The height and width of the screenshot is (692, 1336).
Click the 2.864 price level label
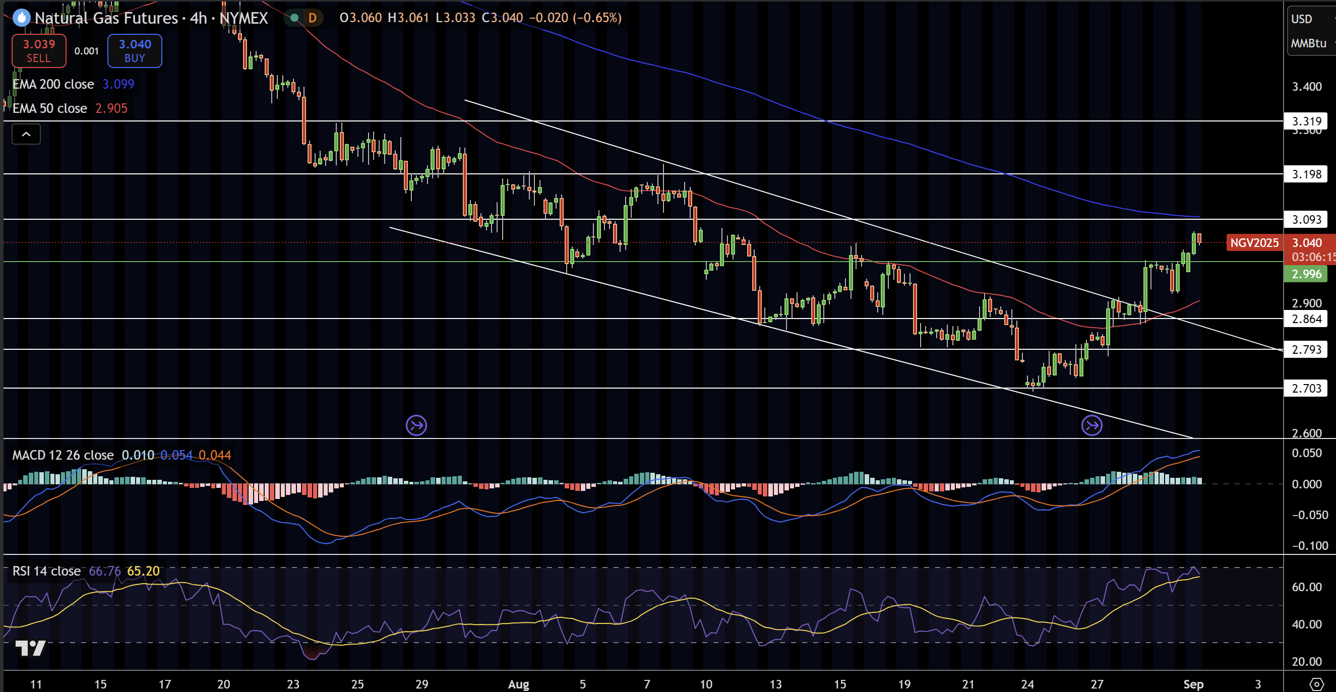click(1306, 319)
